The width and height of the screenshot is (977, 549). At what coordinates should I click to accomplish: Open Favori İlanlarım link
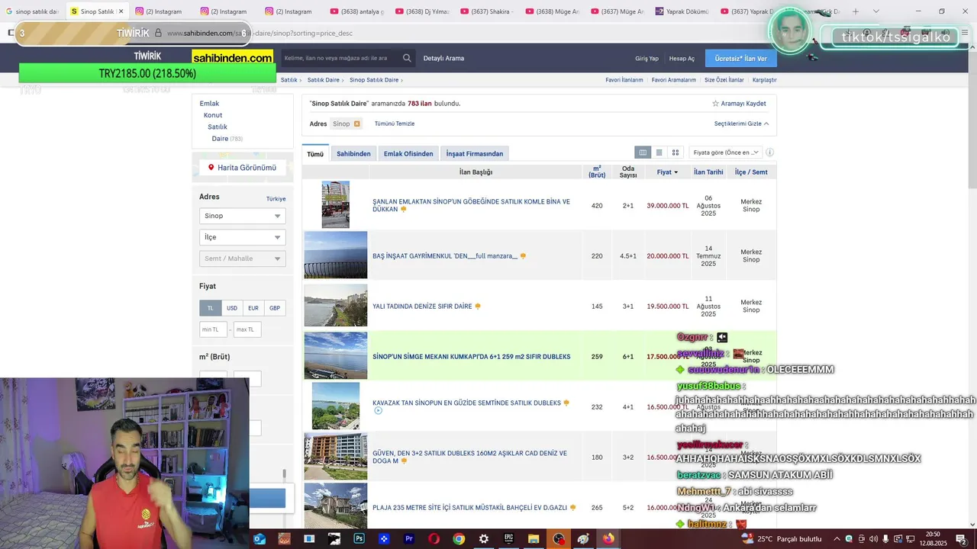pyautogui.click(x=624, y=80)
